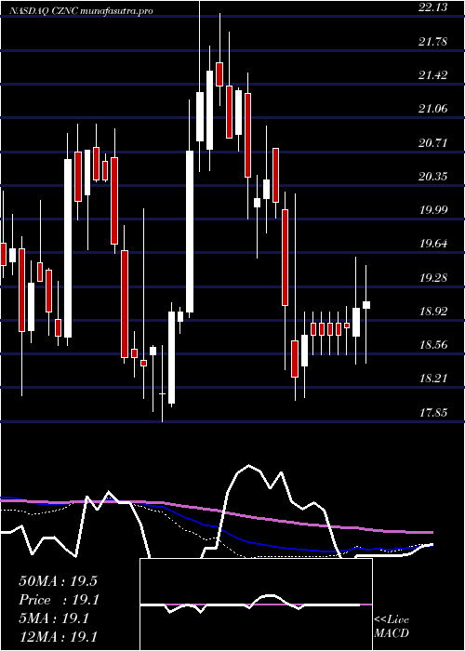Viewport: 465px width, 651px height.
Task: Click the Price : 19.1 readout
Action: (x=58, y=600)
